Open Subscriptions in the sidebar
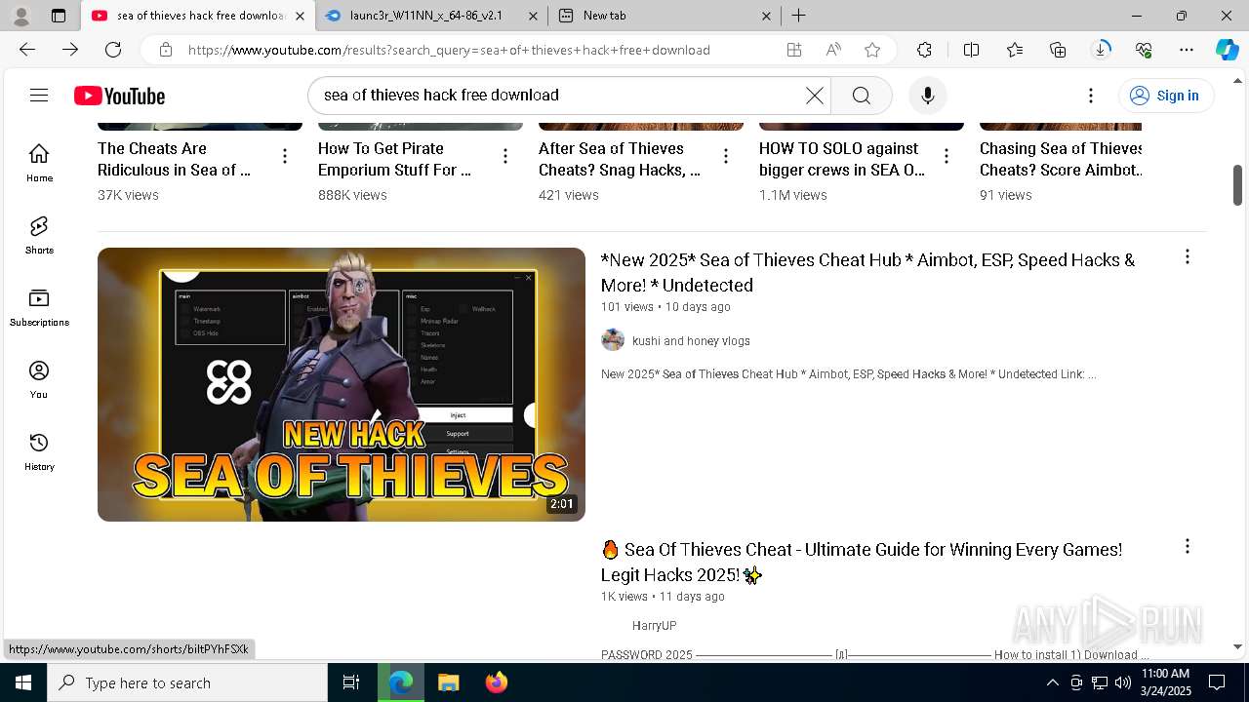The image size is (1249, 702). click(x=39, y=307)
